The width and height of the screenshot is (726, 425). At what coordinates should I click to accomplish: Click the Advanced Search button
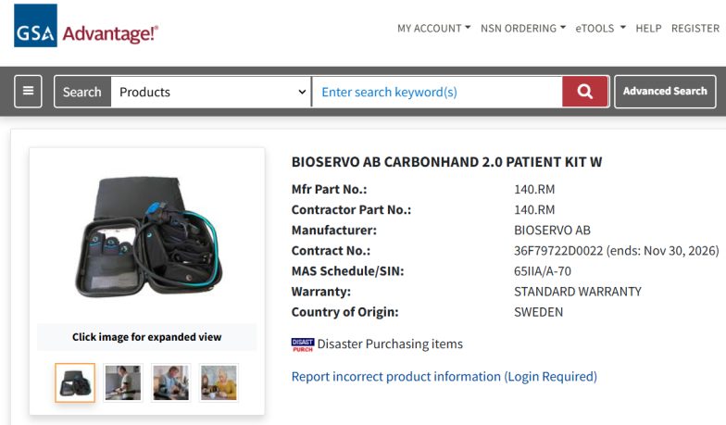664,92
